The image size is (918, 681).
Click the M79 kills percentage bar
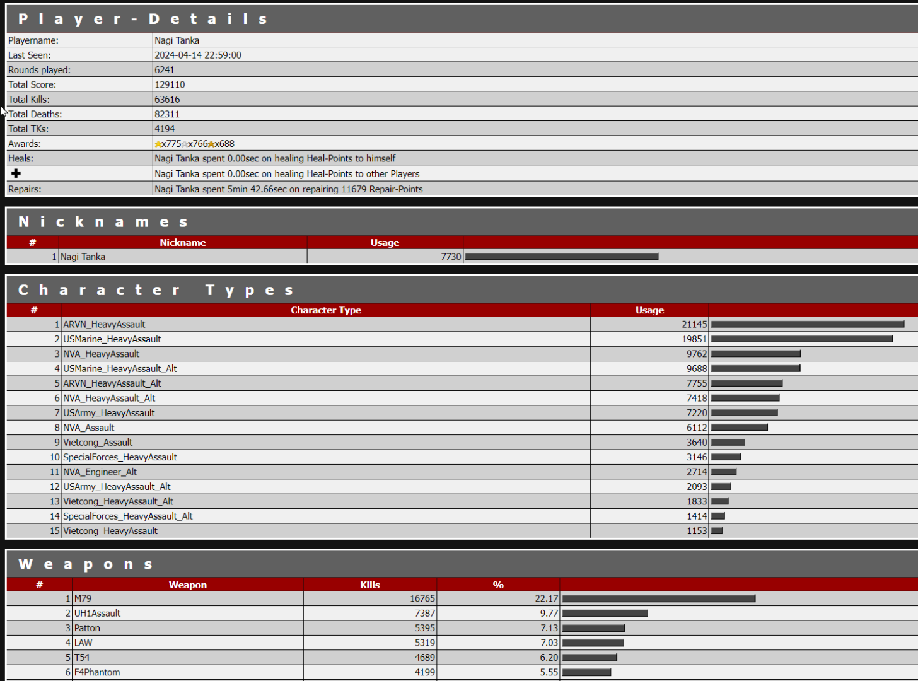(658, 598)
